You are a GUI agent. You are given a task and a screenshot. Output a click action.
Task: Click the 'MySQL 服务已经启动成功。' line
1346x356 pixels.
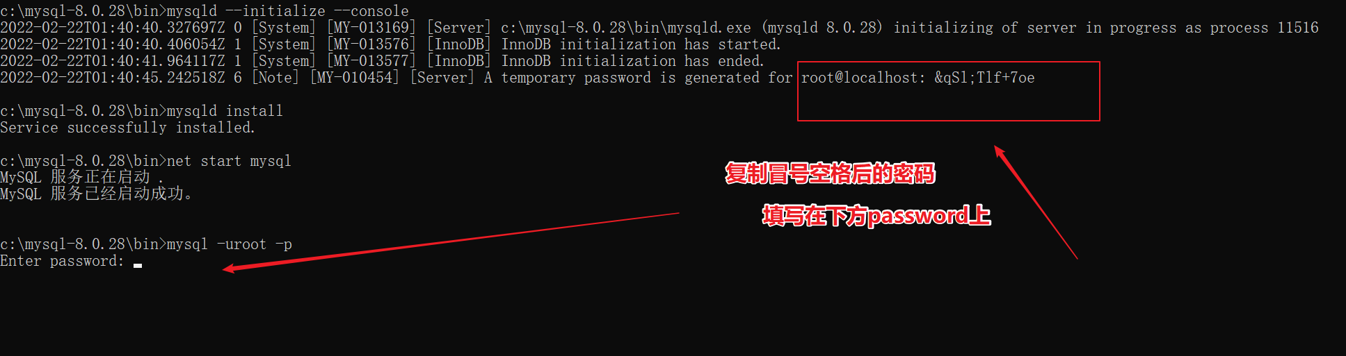coord(97,194)
